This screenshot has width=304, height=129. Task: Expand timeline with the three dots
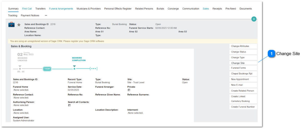94,69
